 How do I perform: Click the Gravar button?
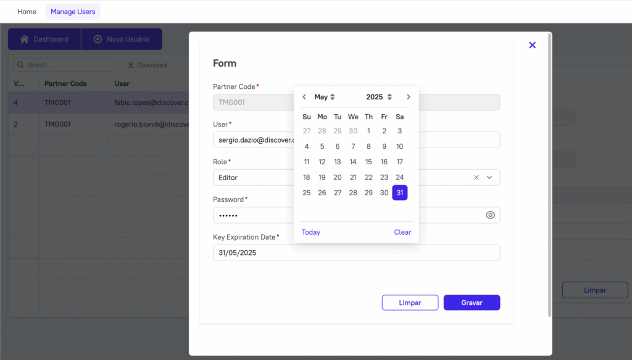[472, 303]
